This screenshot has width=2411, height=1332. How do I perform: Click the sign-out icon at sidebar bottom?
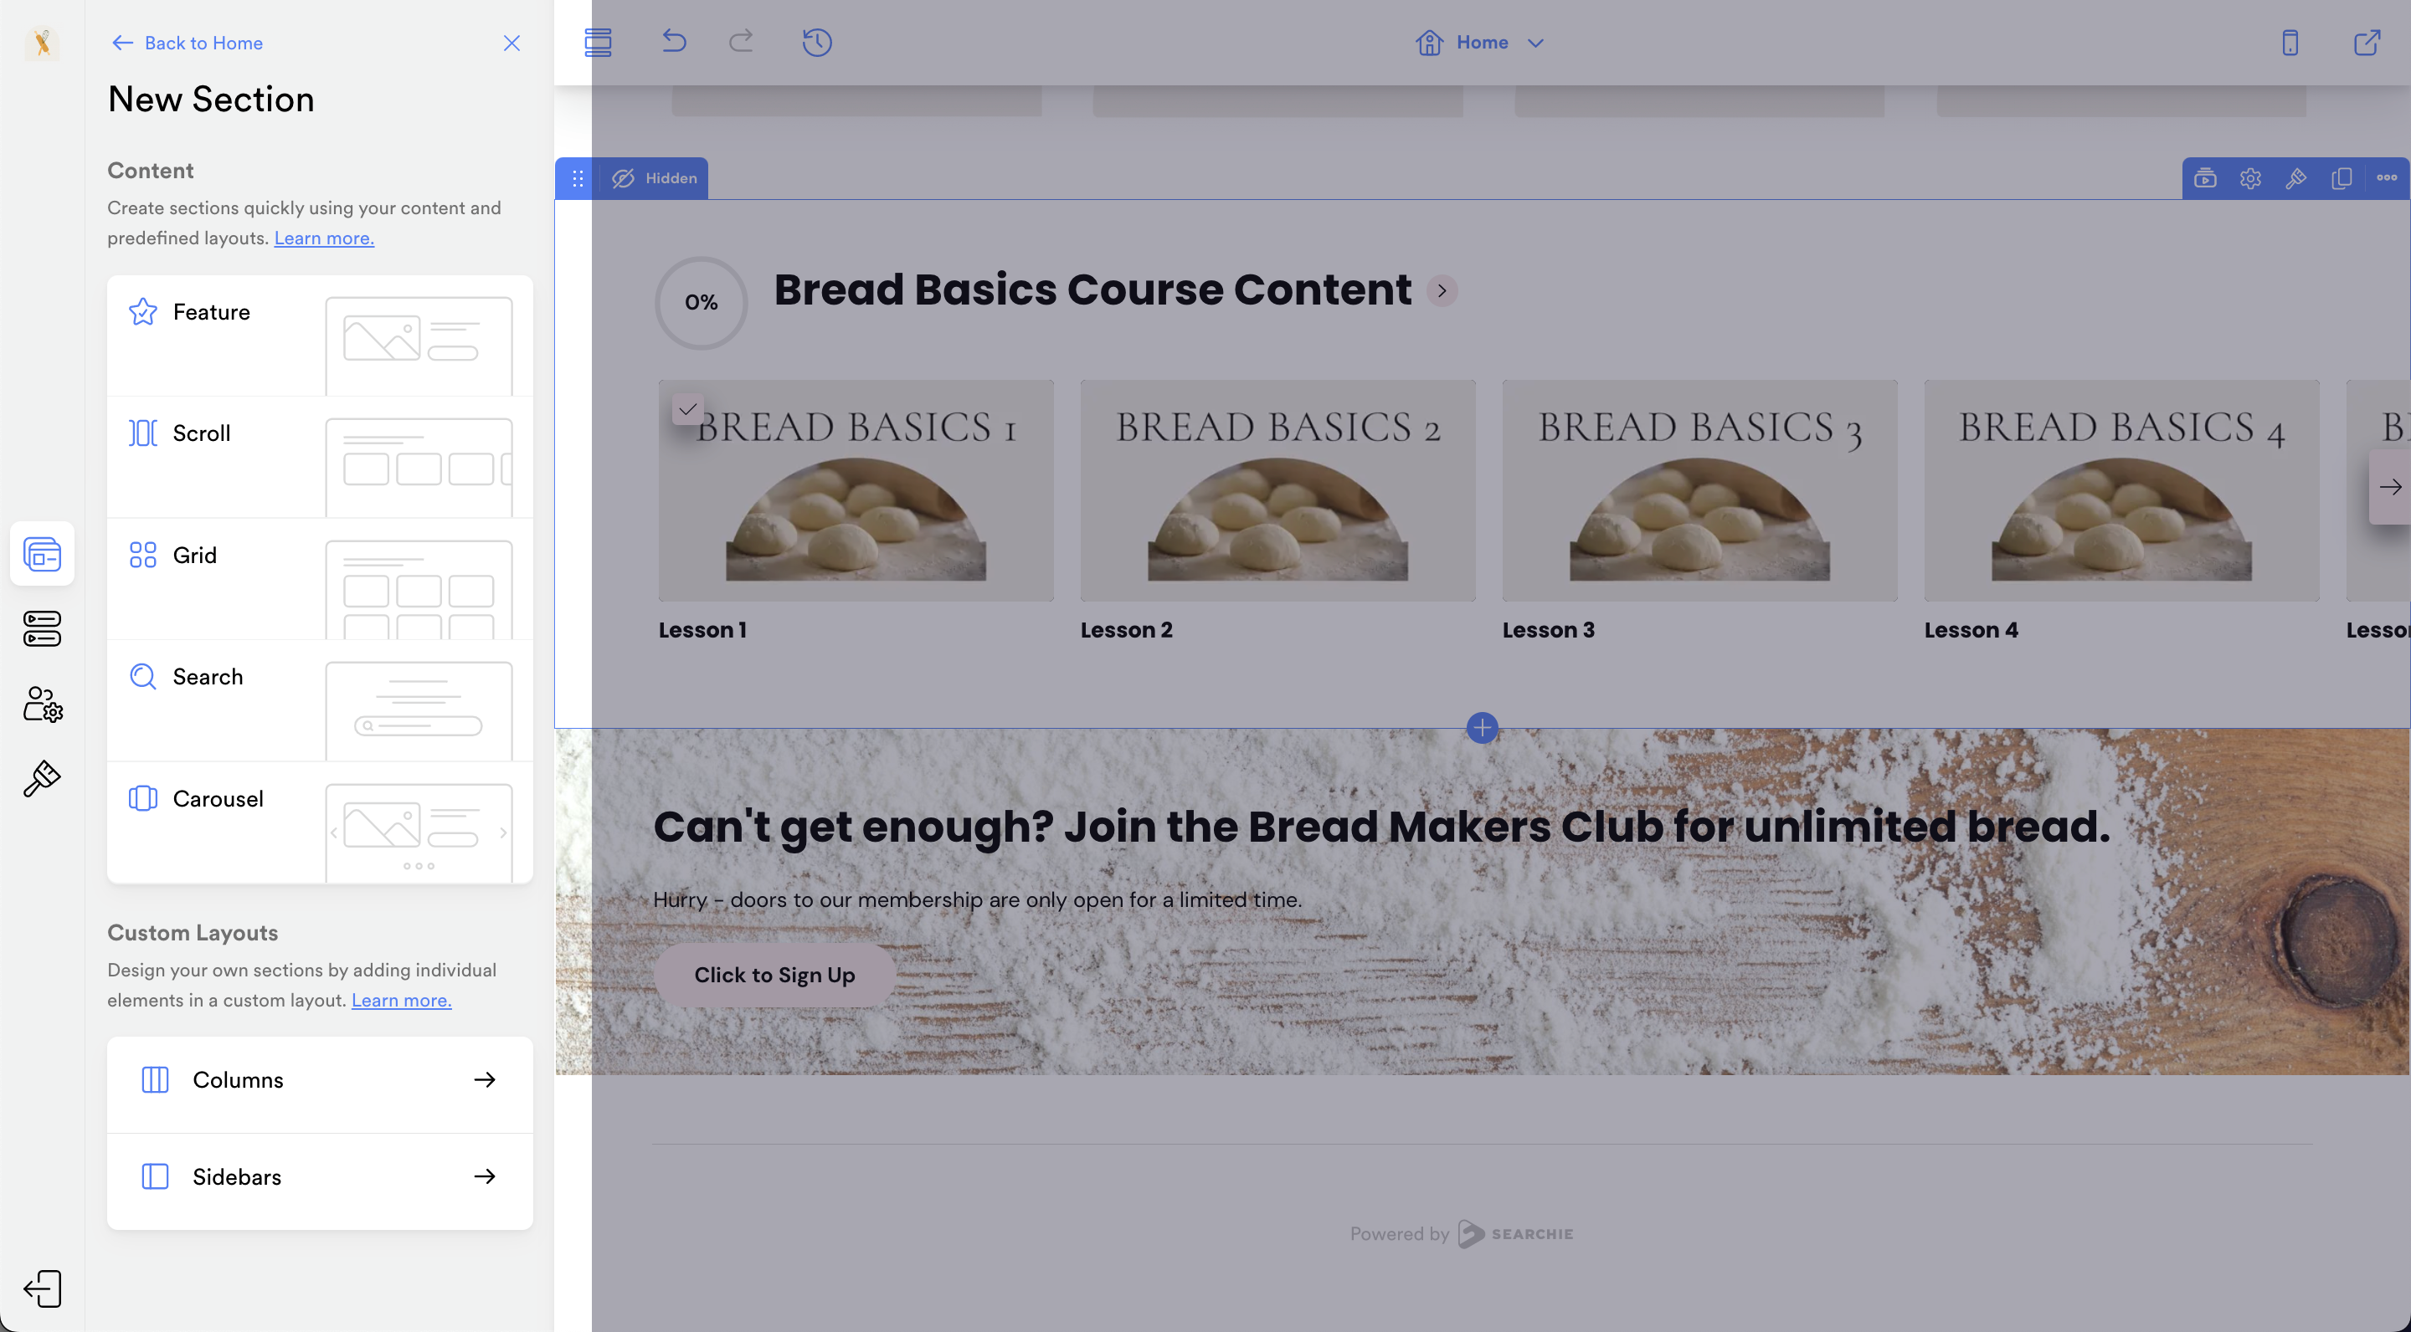[x=42, y=1288]
